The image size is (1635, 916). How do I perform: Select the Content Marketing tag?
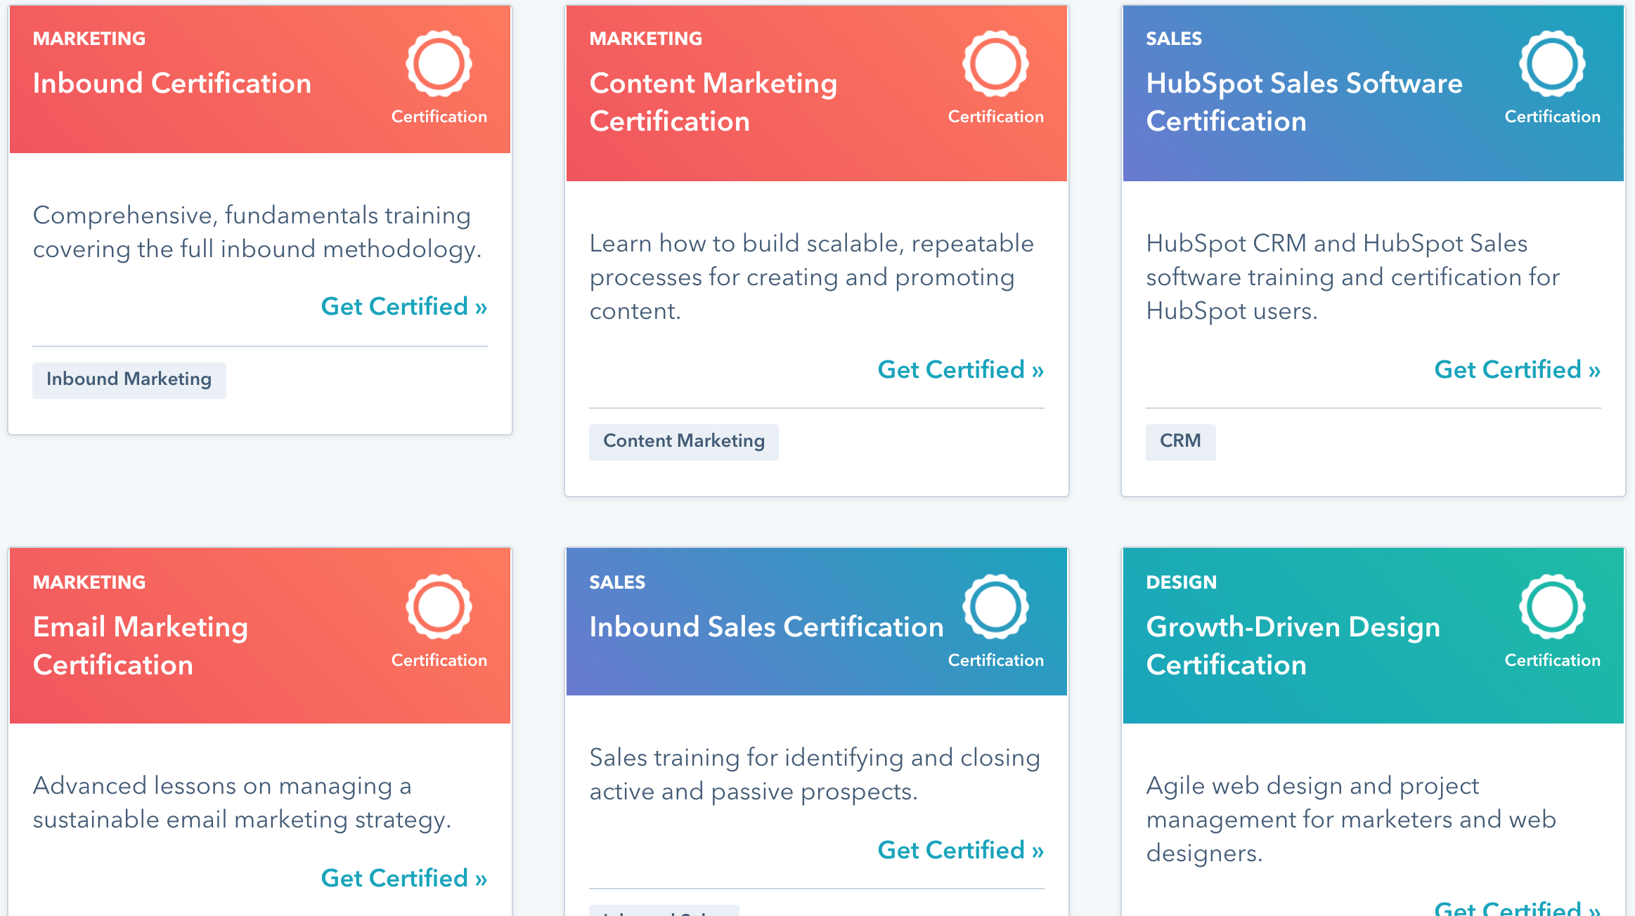[684, 442]
